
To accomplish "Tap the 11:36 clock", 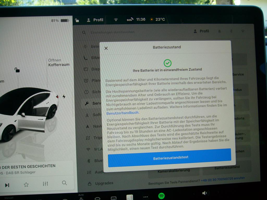I will point(141,19).
